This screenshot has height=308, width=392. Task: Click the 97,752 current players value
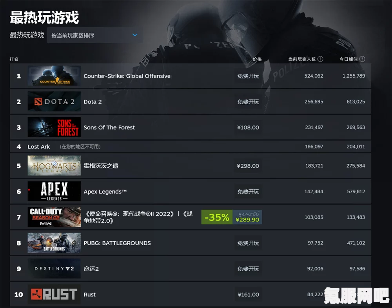point(316,243)
